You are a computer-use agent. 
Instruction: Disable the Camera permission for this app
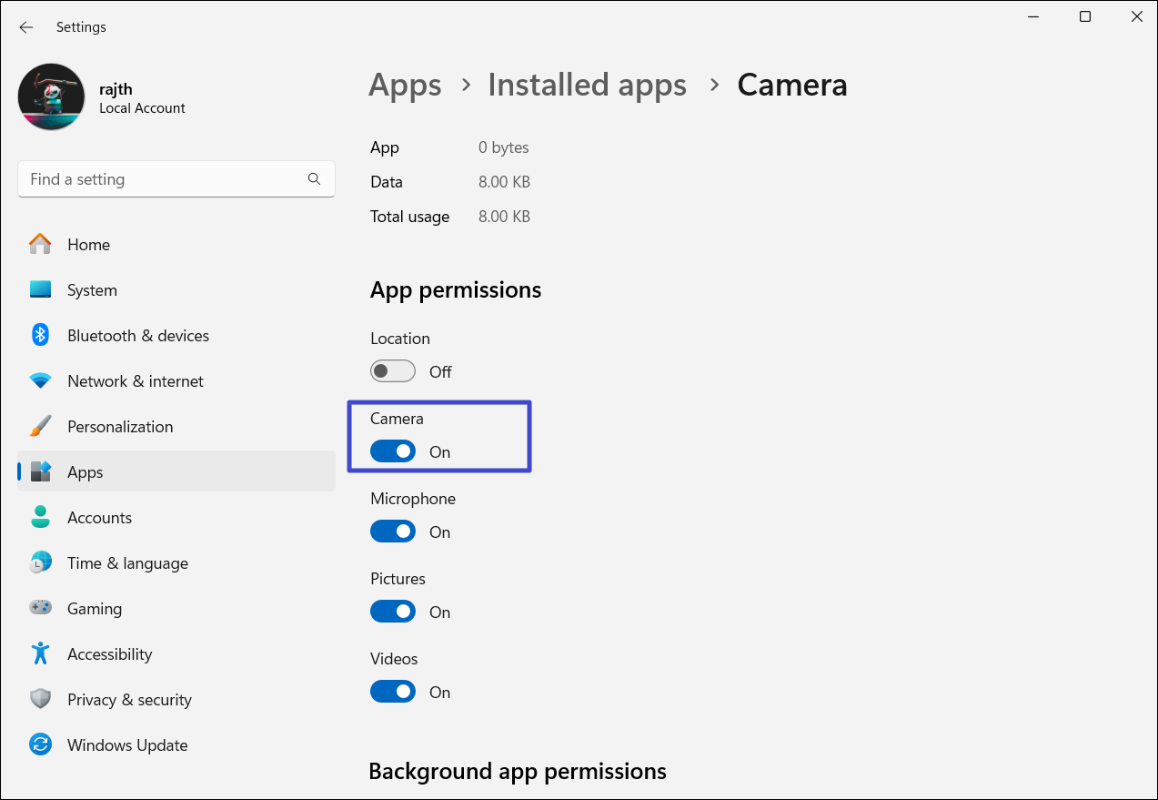point(392,451)
